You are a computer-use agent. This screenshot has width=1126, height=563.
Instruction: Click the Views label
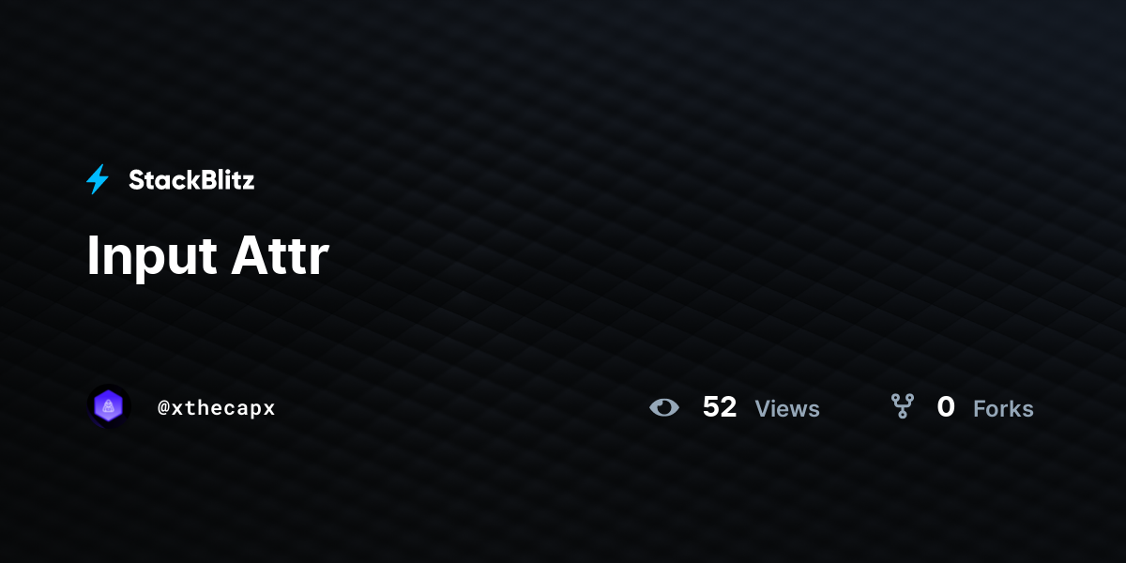(787, 409)
